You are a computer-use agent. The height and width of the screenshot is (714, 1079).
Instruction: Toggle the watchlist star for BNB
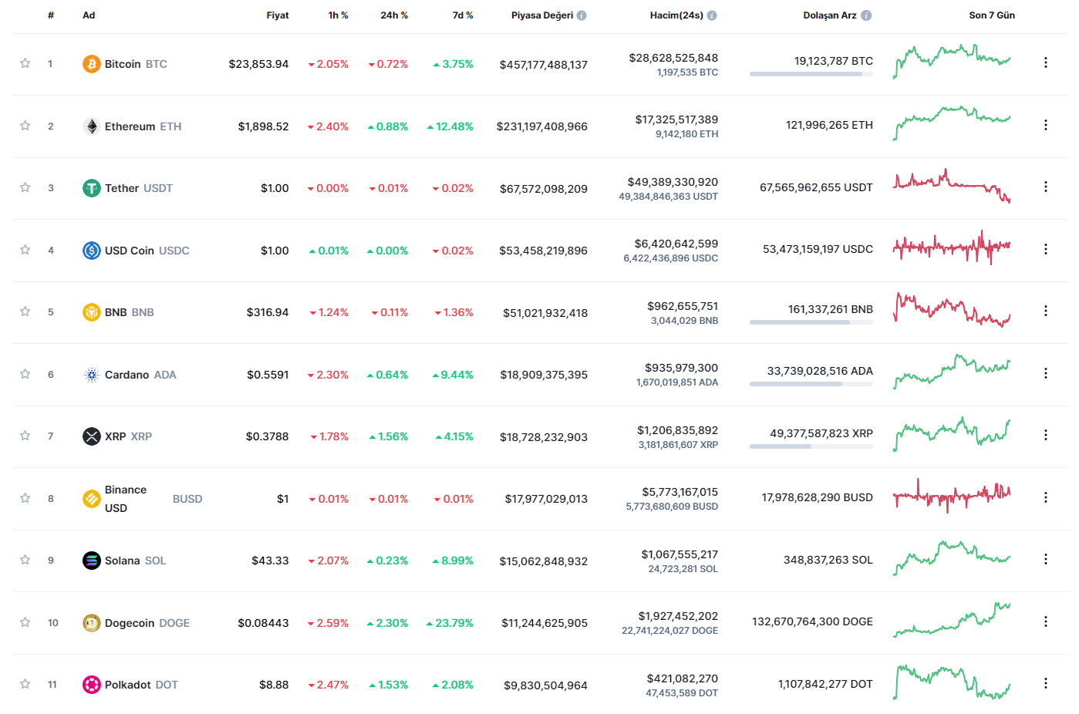pos(24,312)
